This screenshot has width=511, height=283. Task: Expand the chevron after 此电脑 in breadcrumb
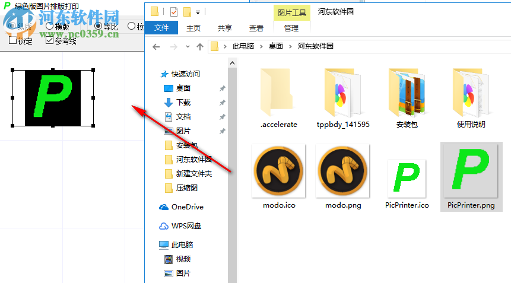tap(261, 46)
